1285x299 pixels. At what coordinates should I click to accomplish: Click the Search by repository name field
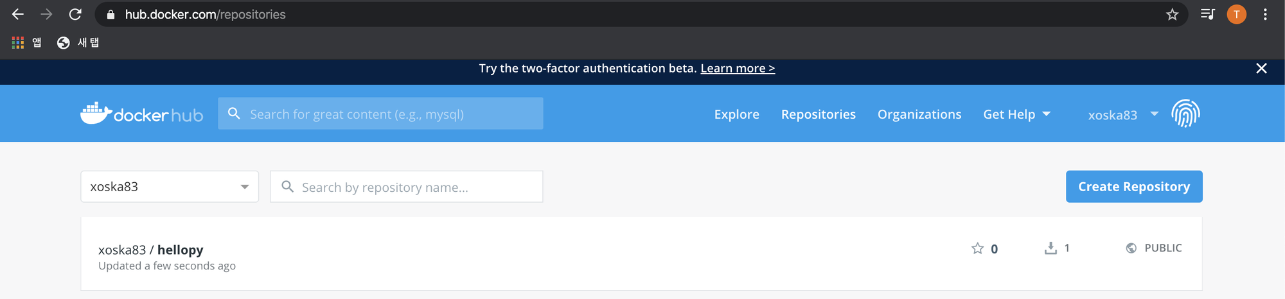pos(407,187)
